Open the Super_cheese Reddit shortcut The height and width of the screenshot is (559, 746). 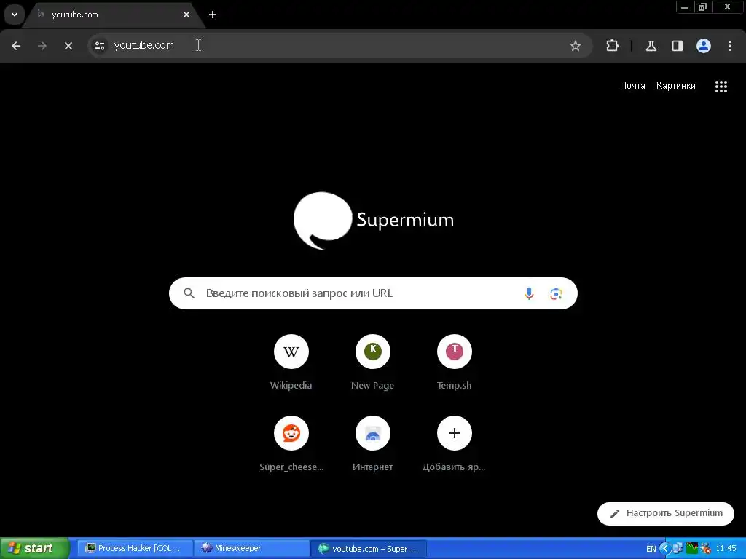click(x=291, y=445)
